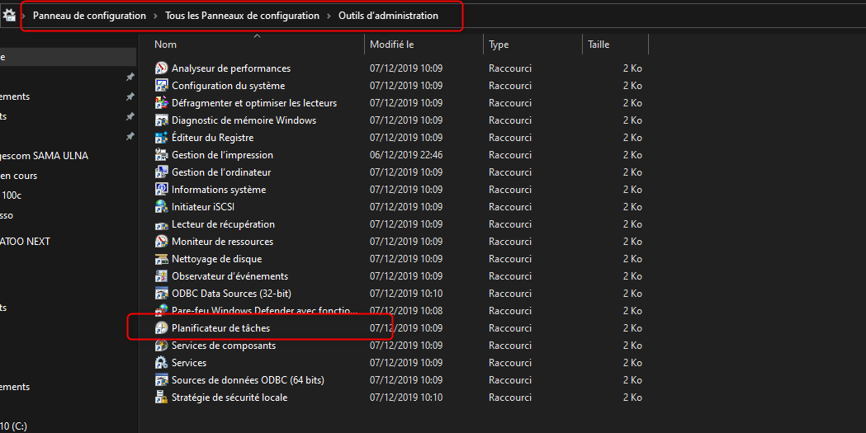Viewport: 866px width, 433px height.
Task: Select Diagnostic de mémoire Windows entry
Action: 244,120
